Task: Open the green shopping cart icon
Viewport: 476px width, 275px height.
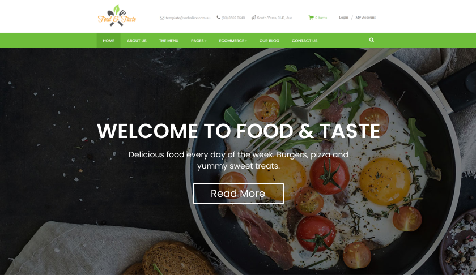Action: point(311,18)
